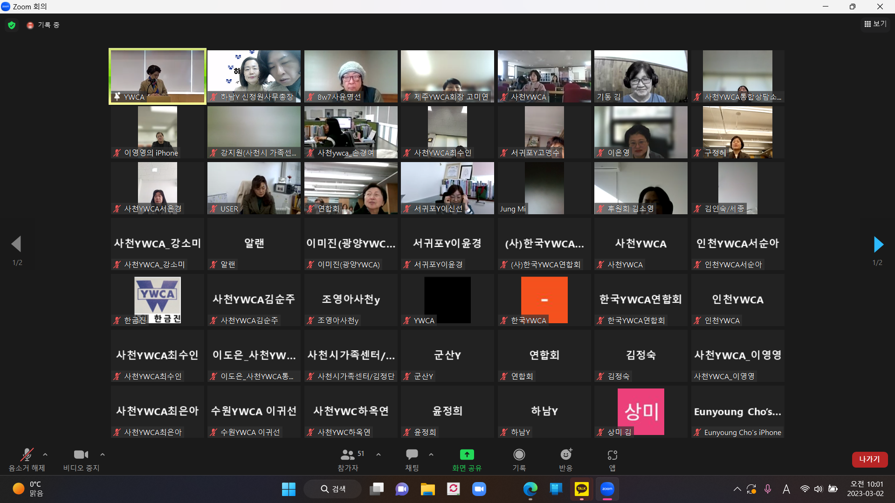Screen dimensions: 895x503
Task: Start 화면 공유 screen share
Action: pyautogui.click(x=467, y=460)
